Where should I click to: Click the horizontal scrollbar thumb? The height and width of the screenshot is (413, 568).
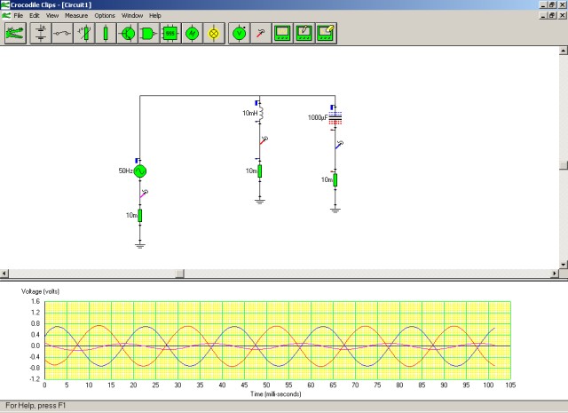(180, 274)
